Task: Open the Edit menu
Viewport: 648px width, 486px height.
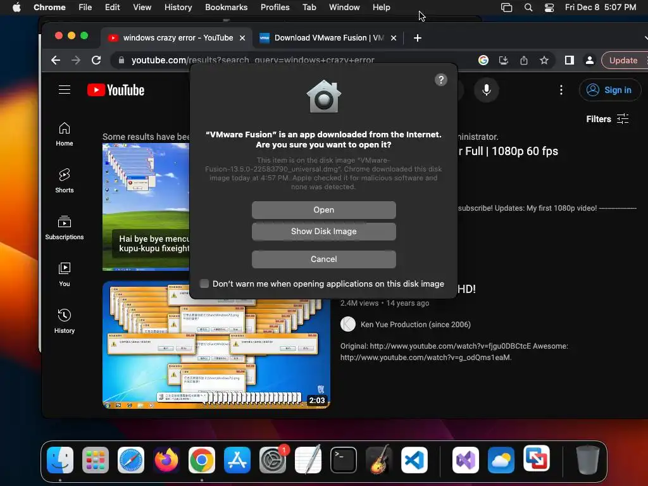Action: click(x=112, y=7)
